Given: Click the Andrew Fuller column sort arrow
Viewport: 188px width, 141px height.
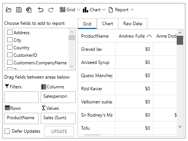Looking at the screenshot, I should 149,36.
